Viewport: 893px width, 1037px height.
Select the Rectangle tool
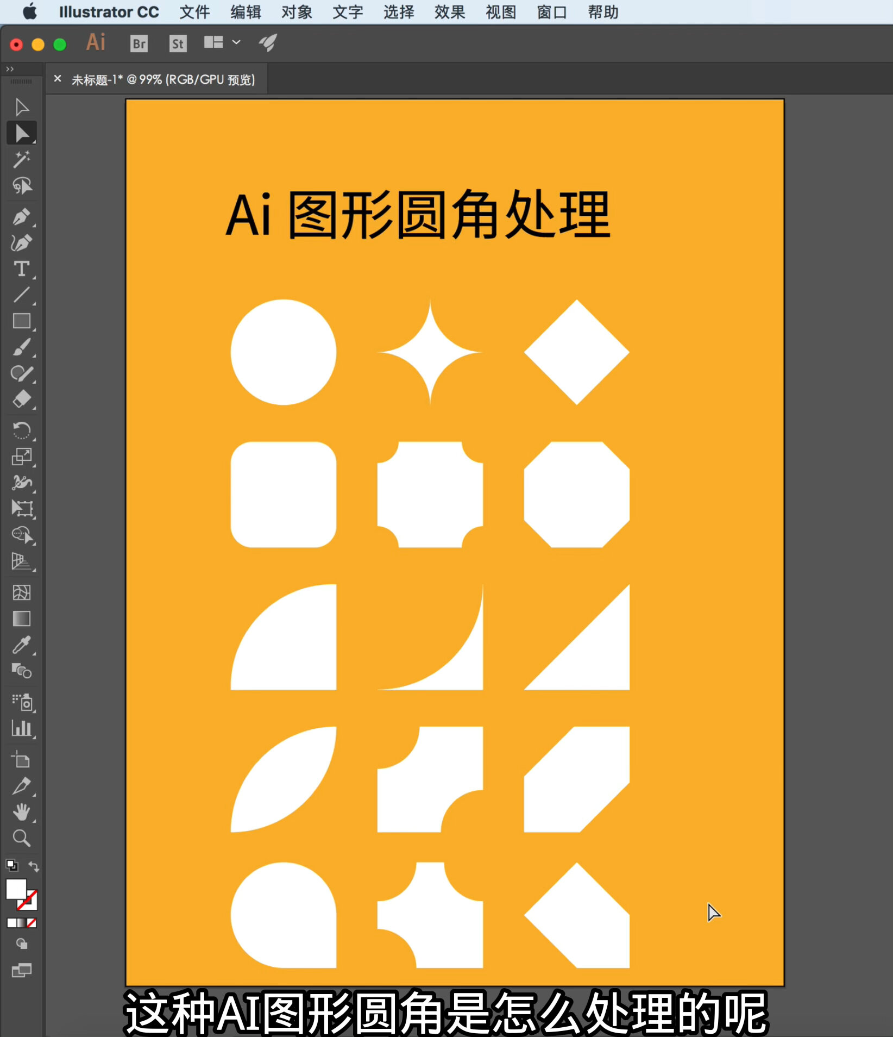click(22, 321)
